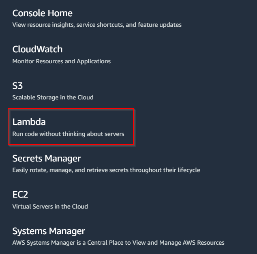Select the Lambda heading text
The width and height of the screenshot is (257, 254).
(x=29, y=122)
